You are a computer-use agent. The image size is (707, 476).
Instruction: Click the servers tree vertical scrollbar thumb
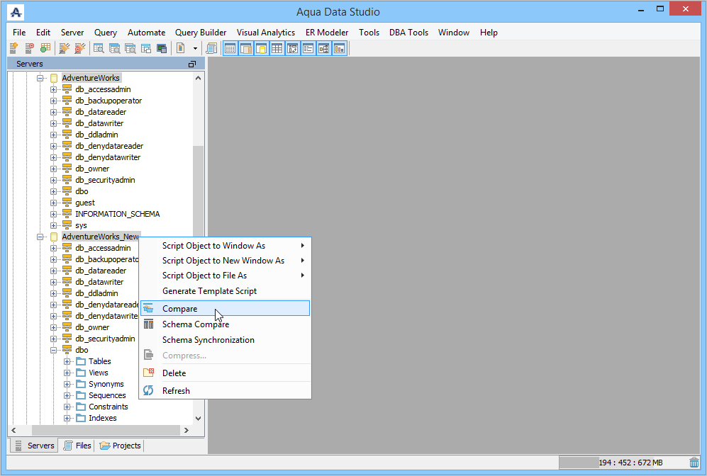pos(198,191)
